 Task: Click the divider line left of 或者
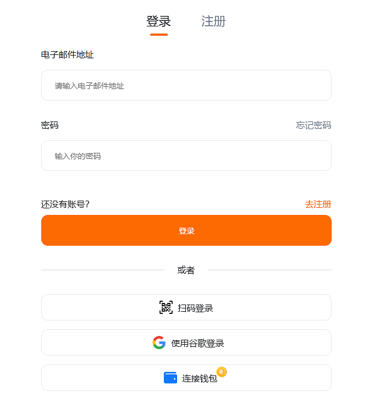(102, 270)
